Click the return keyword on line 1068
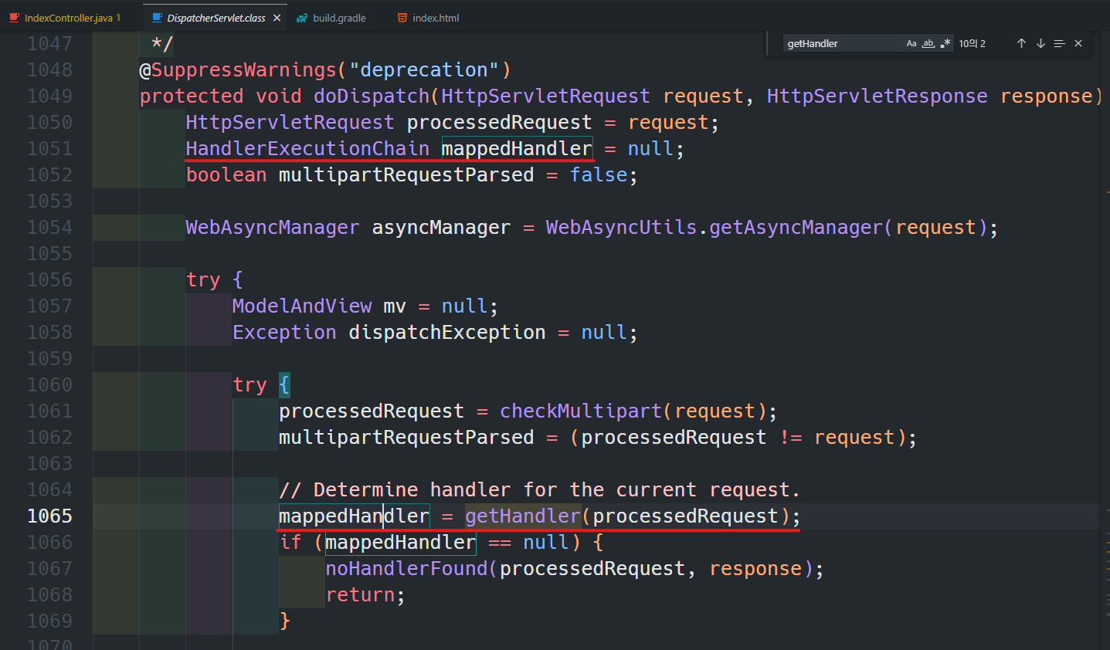Viewport: 1110px width, 650px height. [360, 594]
